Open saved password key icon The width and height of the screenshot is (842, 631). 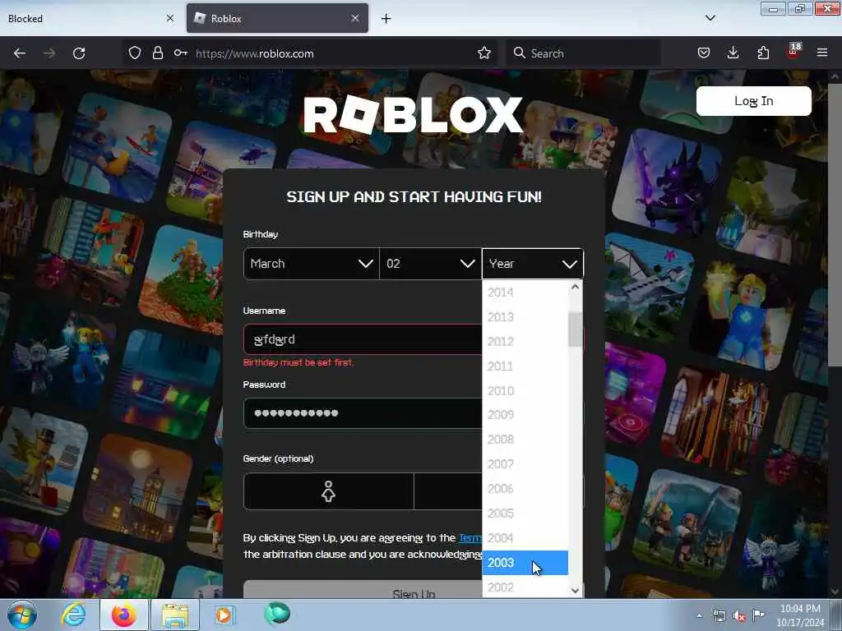(x=180, y=53)
